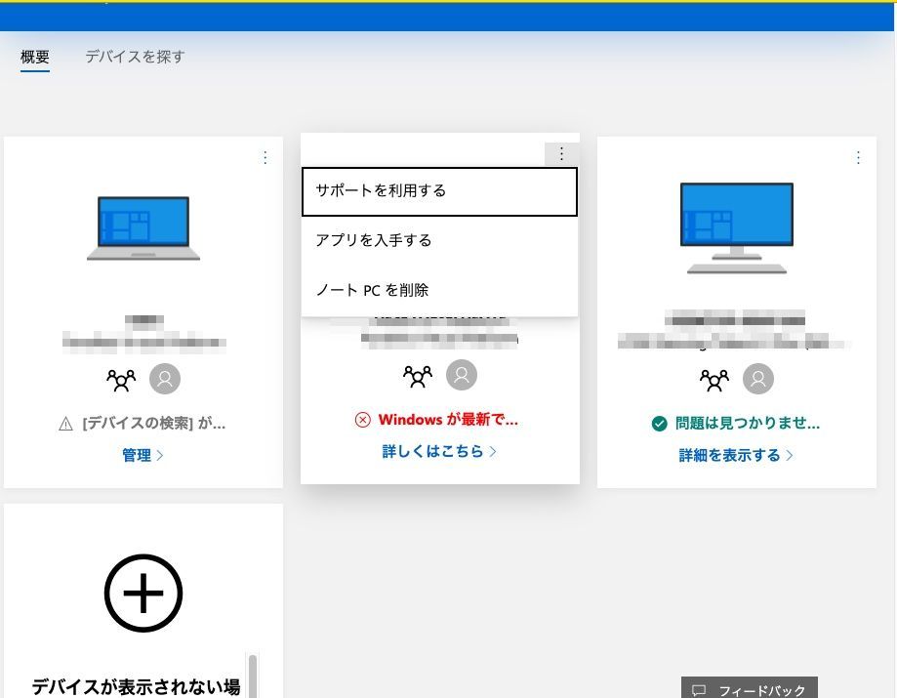The height and width of the screenshot is (698, 897).
Task: Close the three-dot menu on the middle card
Action: click(561, 153)
